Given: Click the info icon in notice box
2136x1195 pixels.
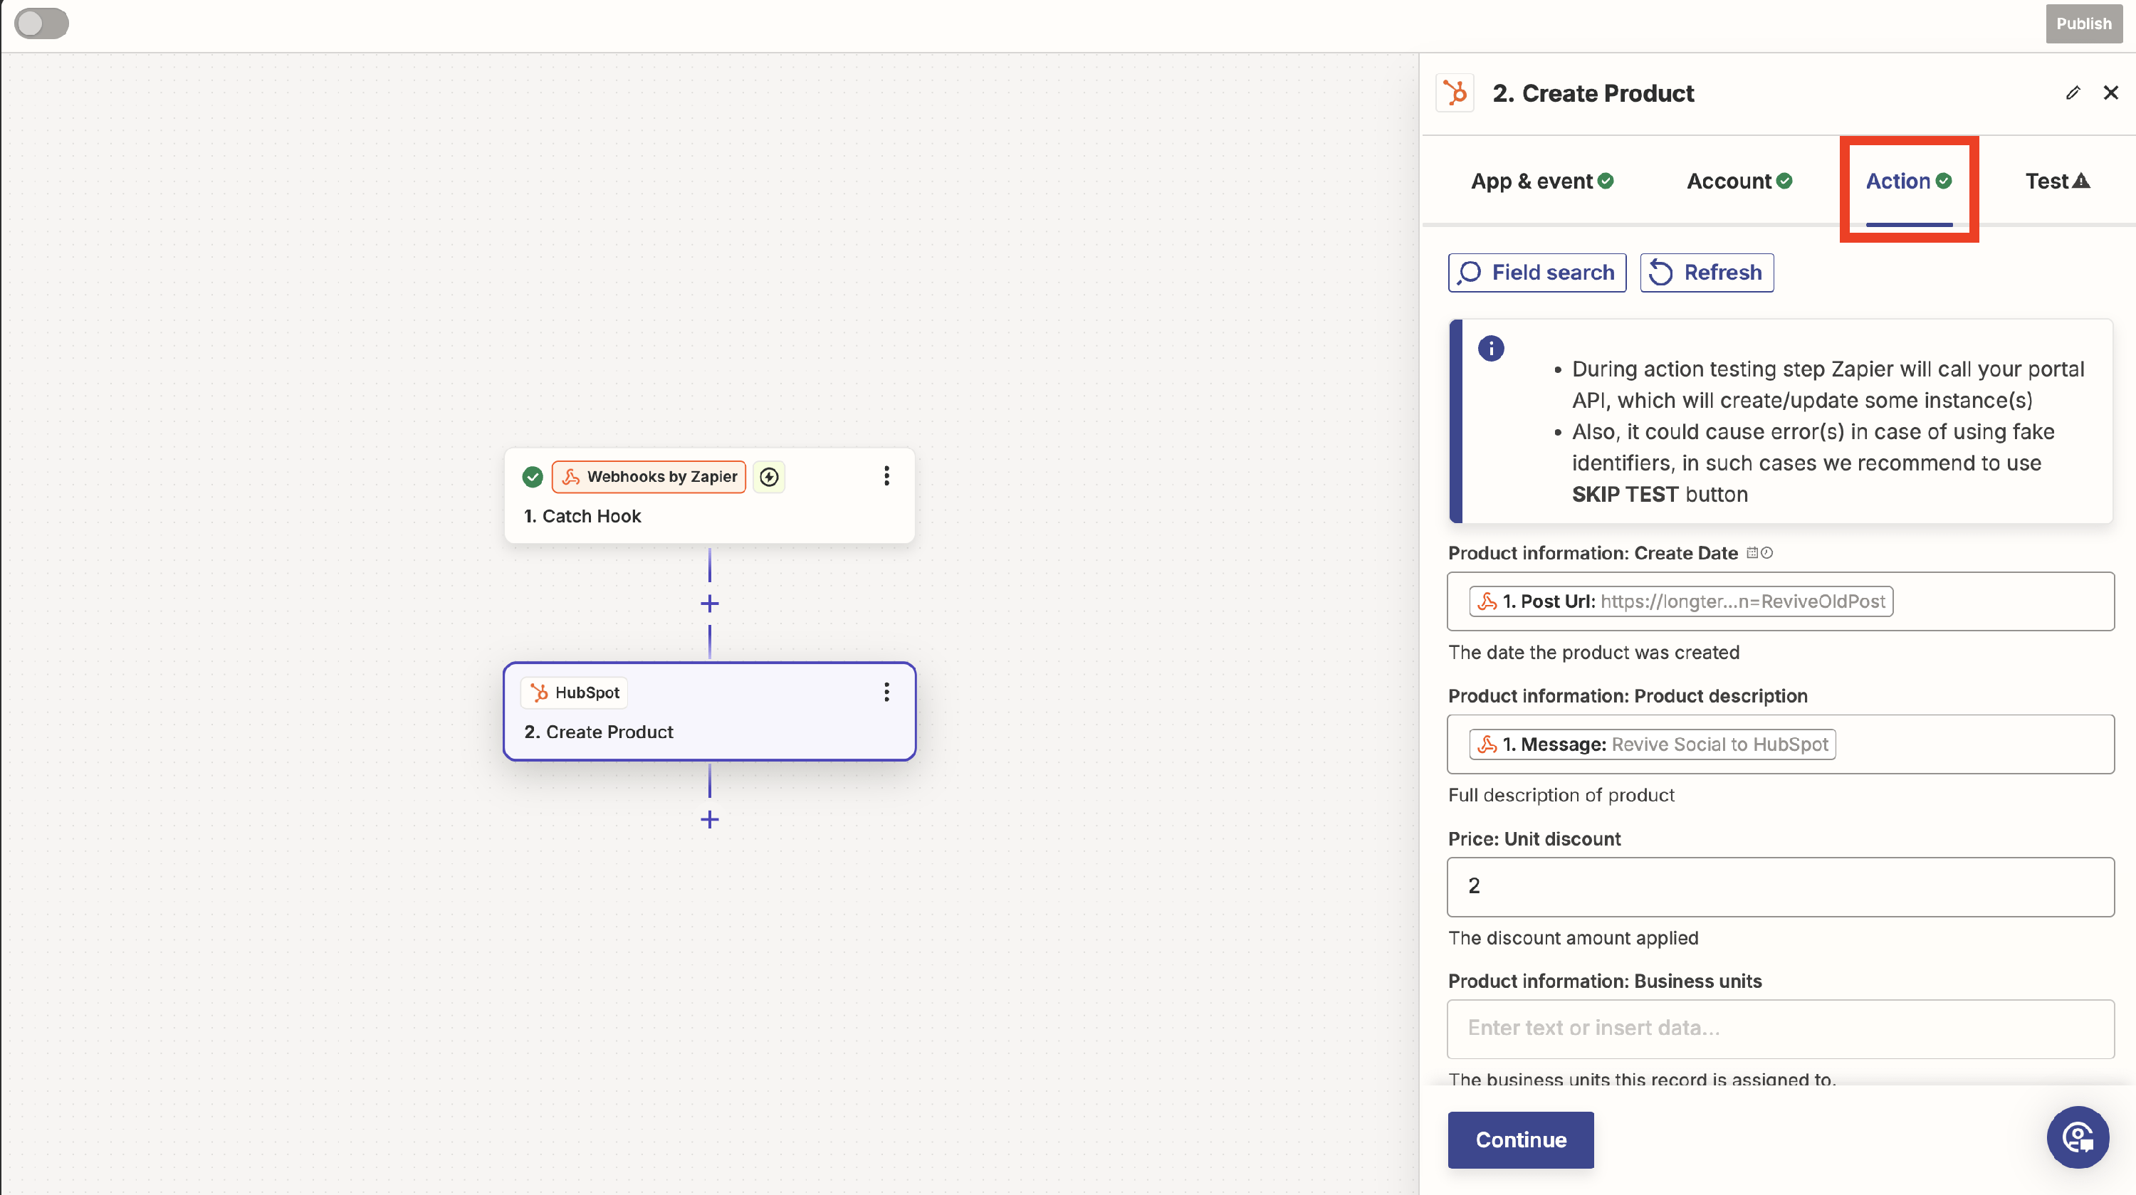Looking at the screenshot, I should (1490, 348).
